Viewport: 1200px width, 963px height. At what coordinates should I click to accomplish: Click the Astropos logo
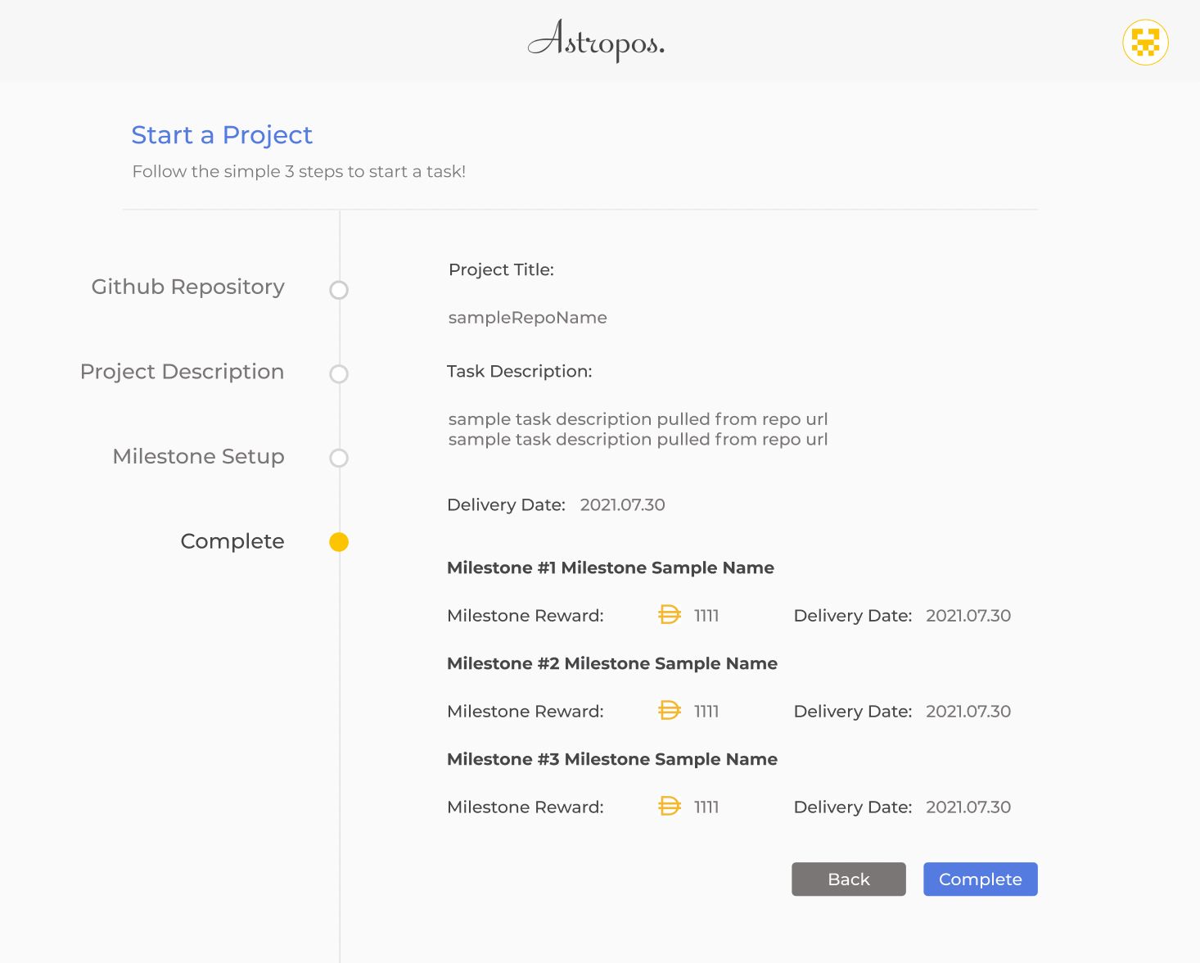click(596, 41)
